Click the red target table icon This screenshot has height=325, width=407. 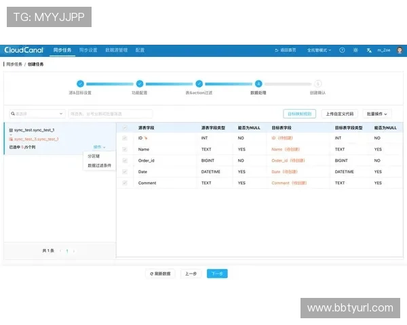coord(11,139)
